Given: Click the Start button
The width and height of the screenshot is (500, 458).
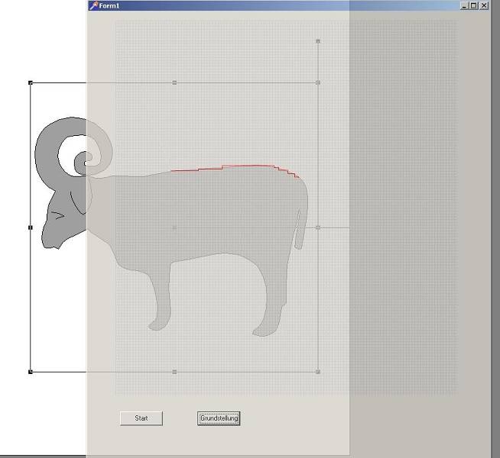Looking at the screenshot, I should (x=141, y=418).
